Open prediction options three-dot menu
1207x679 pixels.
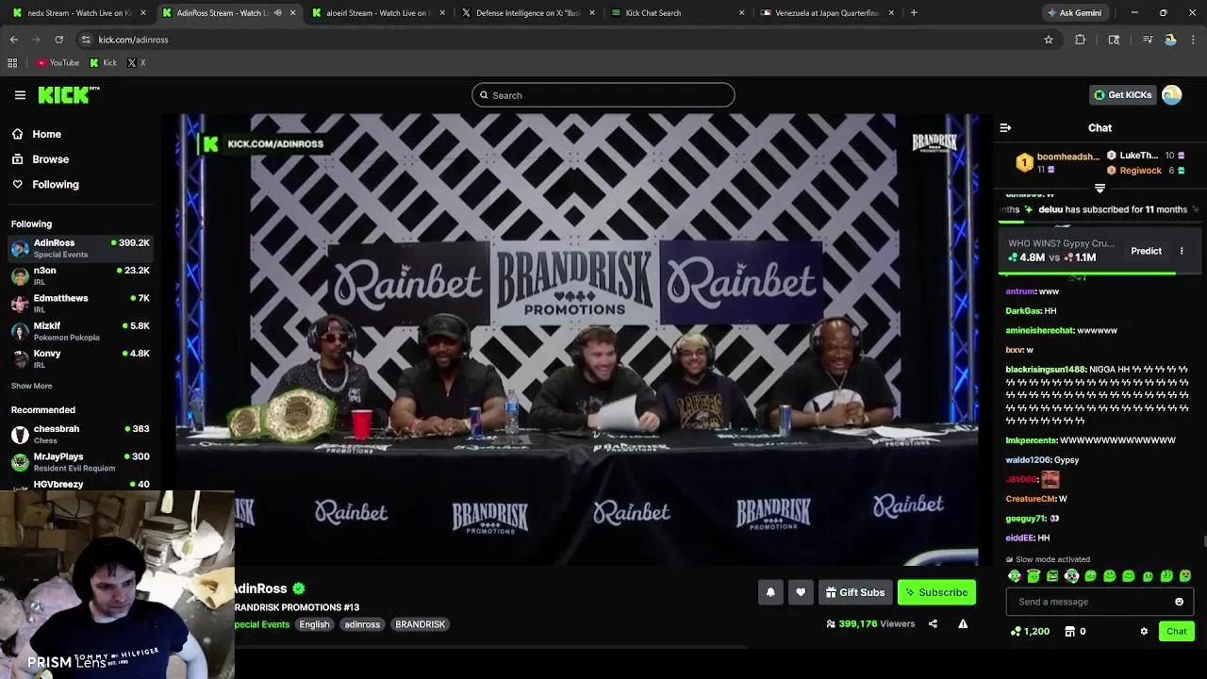(1182, 251)
